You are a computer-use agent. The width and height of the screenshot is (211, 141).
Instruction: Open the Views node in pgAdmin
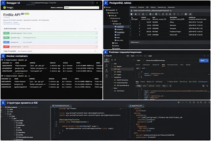point(115,43)
